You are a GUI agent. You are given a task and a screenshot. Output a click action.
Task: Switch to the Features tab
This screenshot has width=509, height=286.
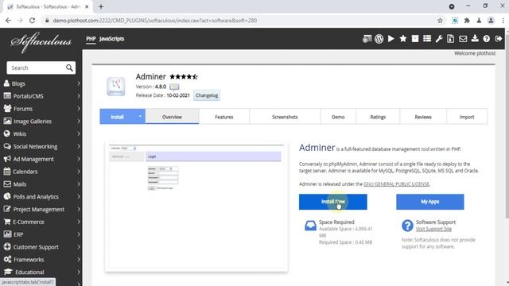(224, 117)
